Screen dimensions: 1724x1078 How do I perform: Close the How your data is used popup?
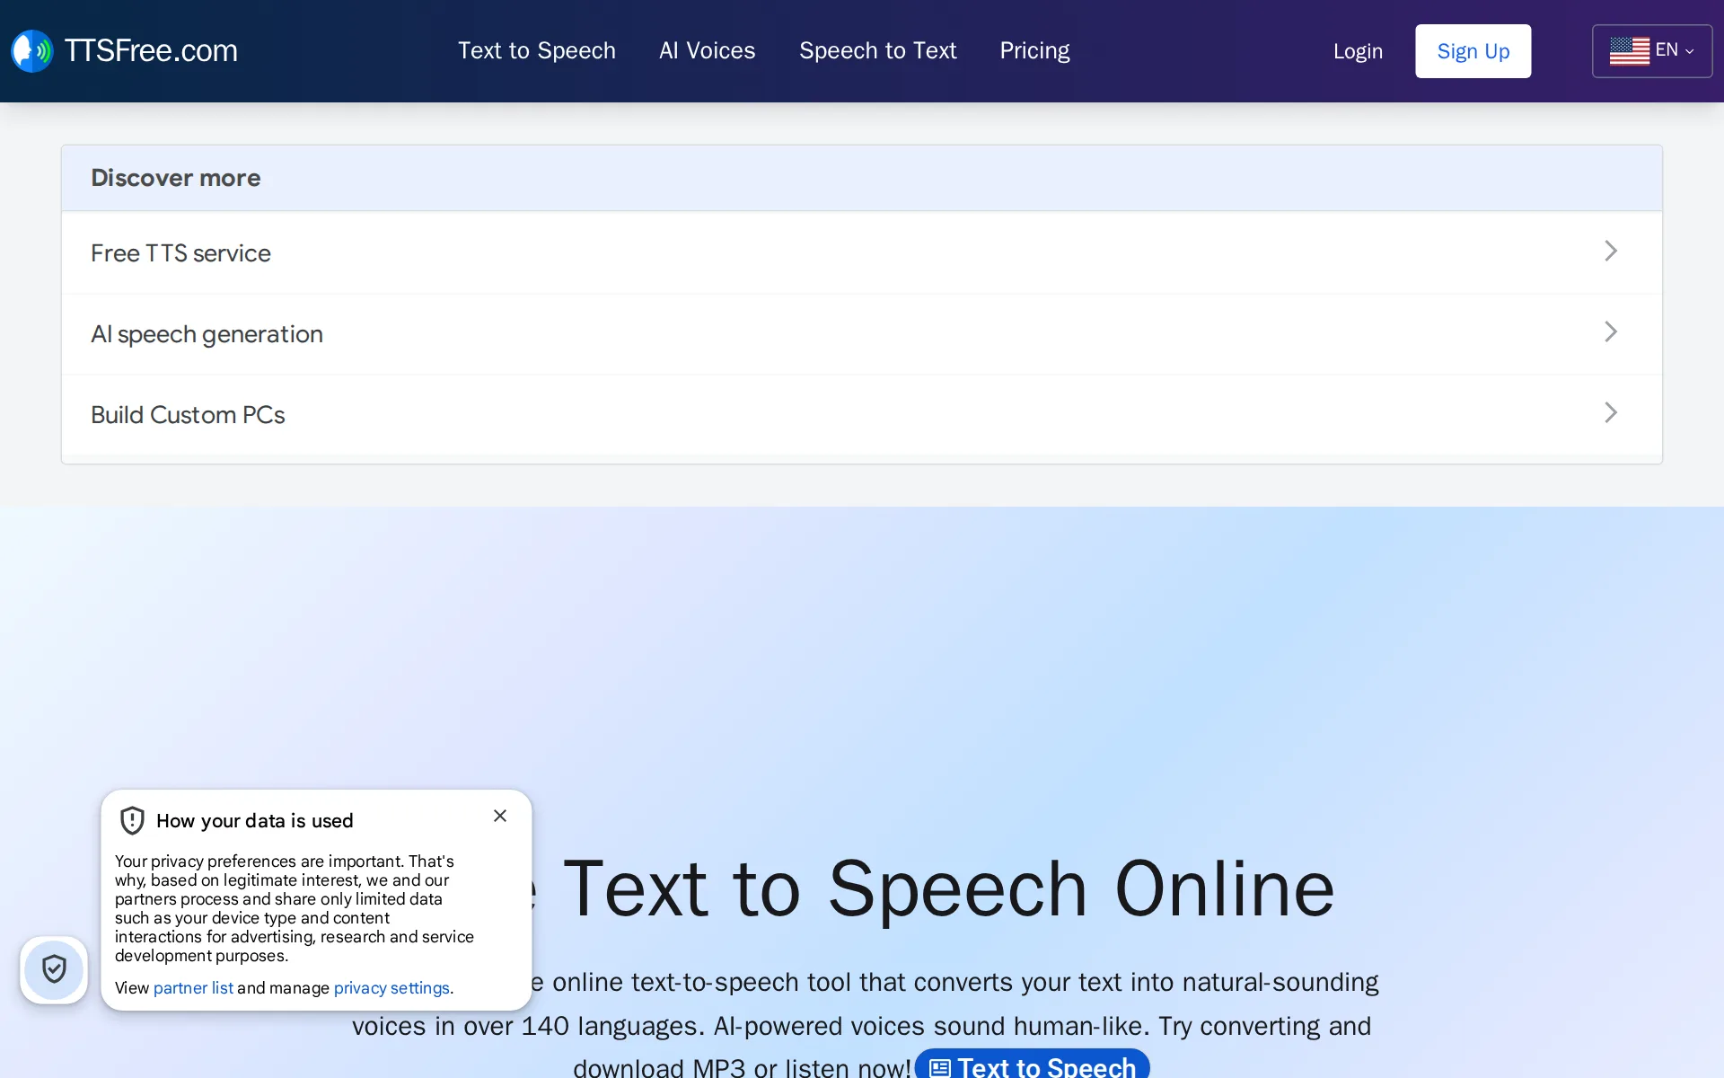(500, 816)
